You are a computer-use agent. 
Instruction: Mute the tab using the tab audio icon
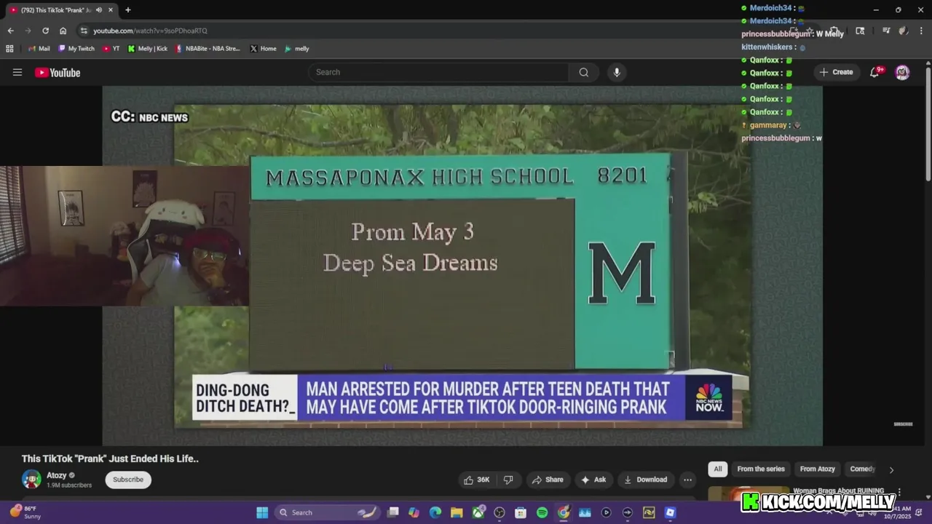[x=98, y=10]
